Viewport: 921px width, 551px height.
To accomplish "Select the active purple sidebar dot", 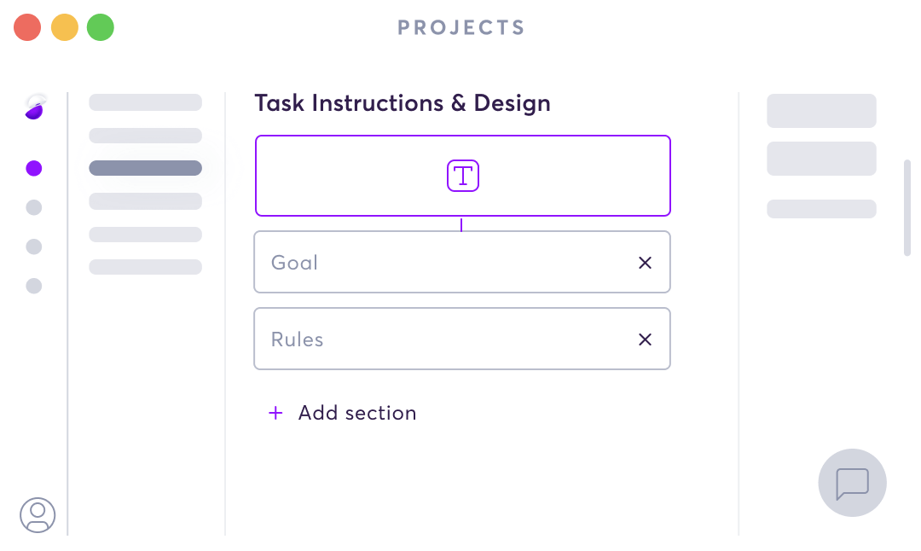I will point(34,169).
